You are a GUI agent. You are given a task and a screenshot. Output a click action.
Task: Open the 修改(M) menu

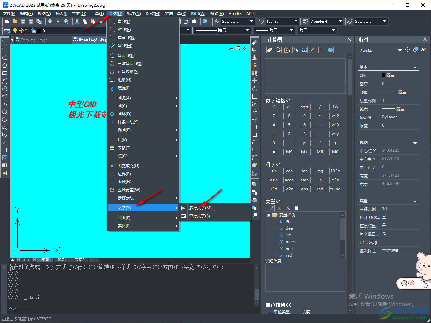click(x=153, y=14)
